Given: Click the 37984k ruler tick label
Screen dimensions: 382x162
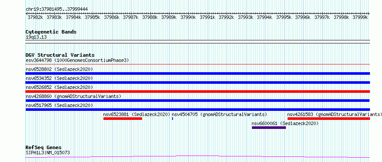Looking at the screenshot, I should point(74,17).
